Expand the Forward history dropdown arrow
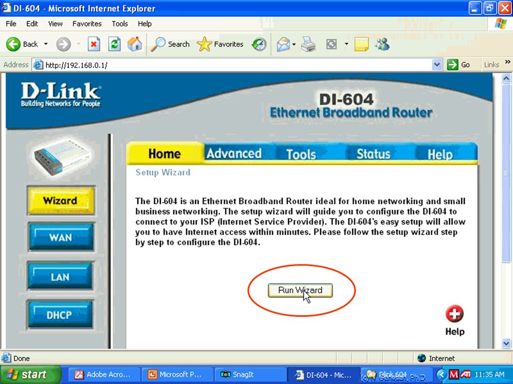Viewport: 513px width, 384px height. click(x=79, y=44)
